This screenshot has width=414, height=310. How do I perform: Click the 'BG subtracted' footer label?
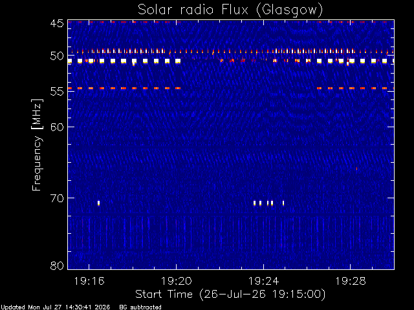(x=140, y=307)
